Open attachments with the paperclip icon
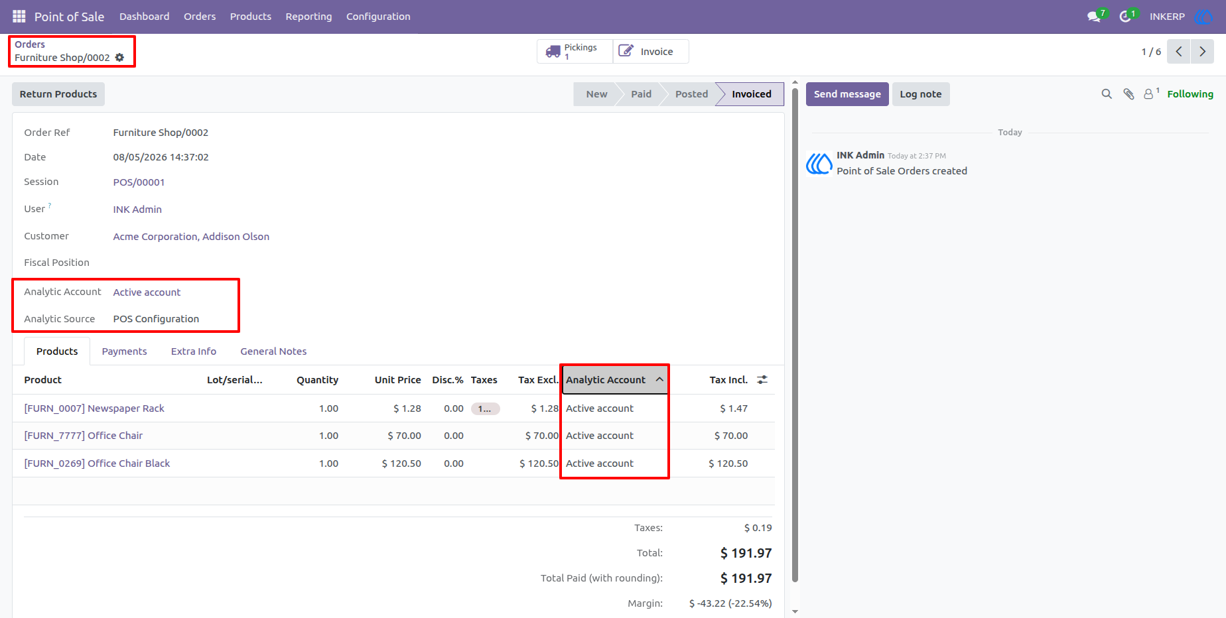 [x=1128, y=94]
